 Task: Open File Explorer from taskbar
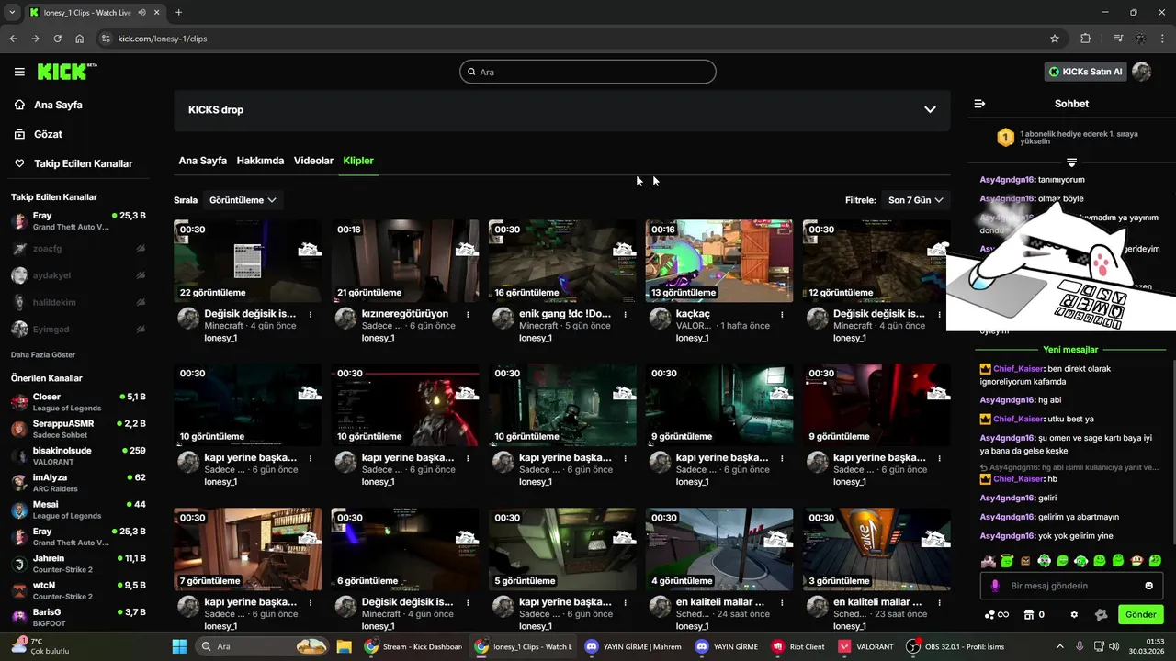click(344, 646)
